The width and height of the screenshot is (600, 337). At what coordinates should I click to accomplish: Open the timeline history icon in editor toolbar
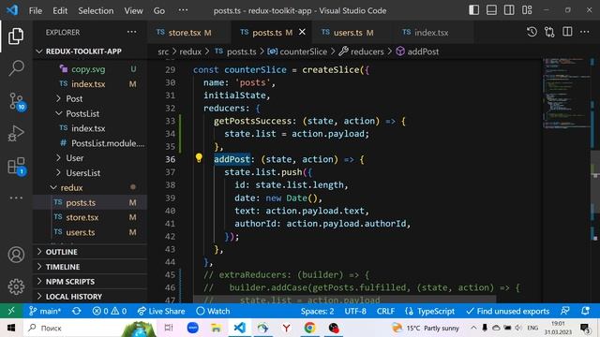(x=532, y=32)
